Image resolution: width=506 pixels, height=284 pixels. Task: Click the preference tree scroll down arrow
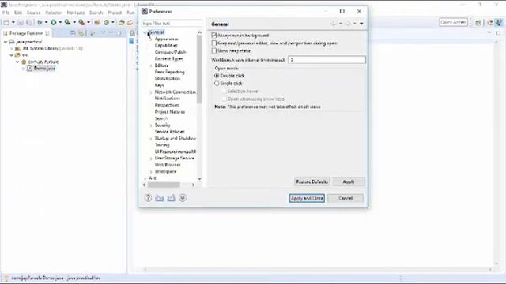click(x=199, y=179)
